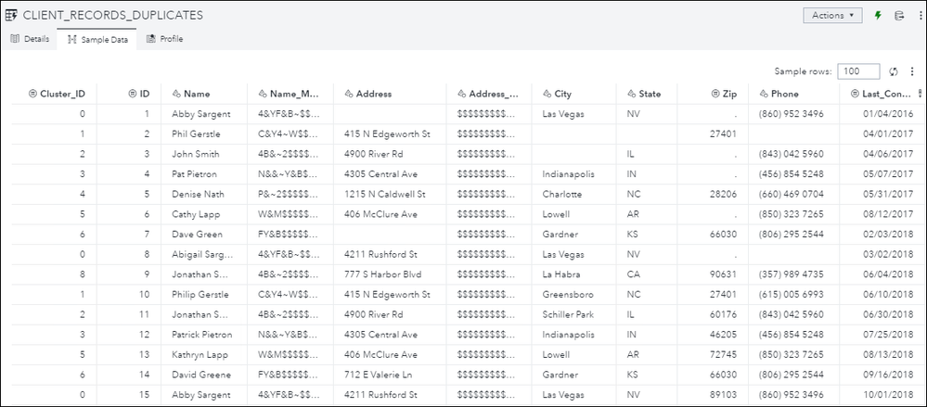Click the Name_M... column header

tap(290, 94)
